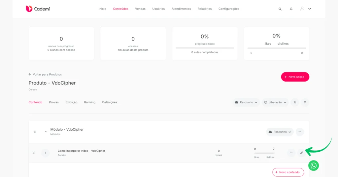Collapse the Módulo - VdoCipher section
This screenshot has height=177, width=338.
(46, 132)
